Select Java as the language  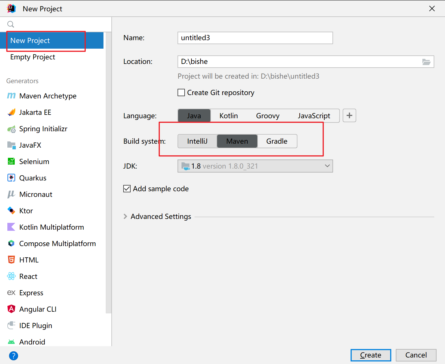[194, 116]
